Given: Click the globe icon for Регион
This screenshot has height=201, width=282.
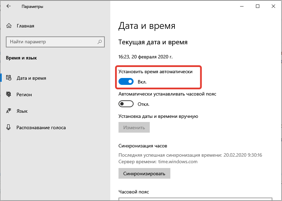Looking at the screenshot, I should click(x=9, y=94).
